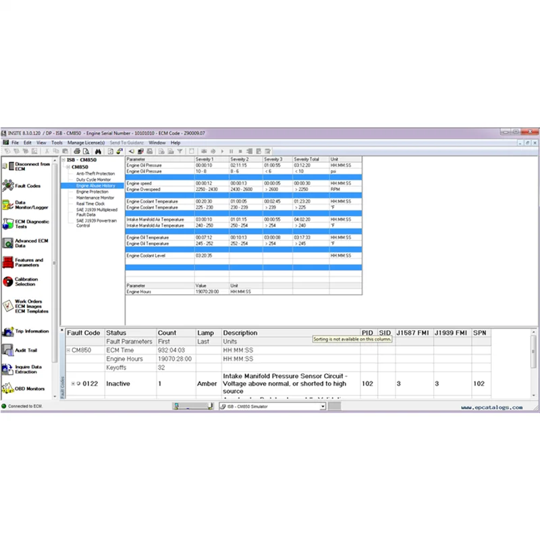The height and width of the screenshot is (540, 540).
Task: Click the paste toolbar icon
Action: click(x=65, y=151)
